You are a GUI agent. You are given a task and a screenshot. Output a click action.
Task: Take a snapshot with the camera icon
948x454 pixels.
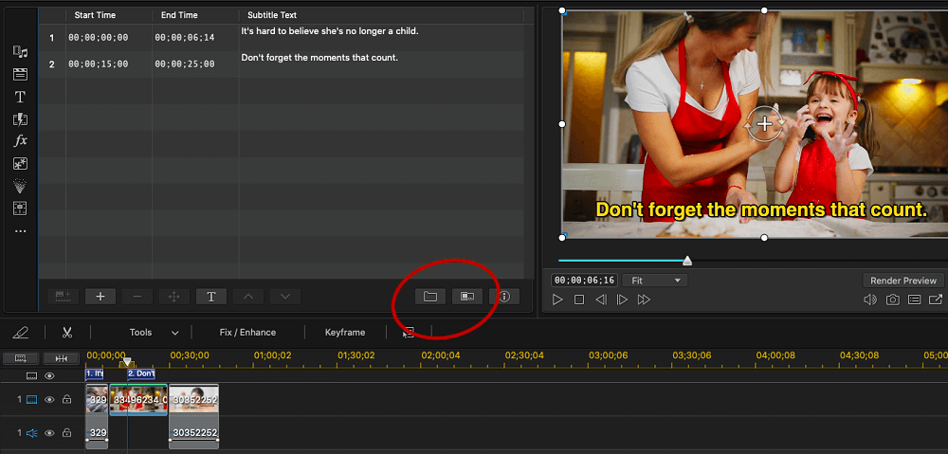pos(892,300)
